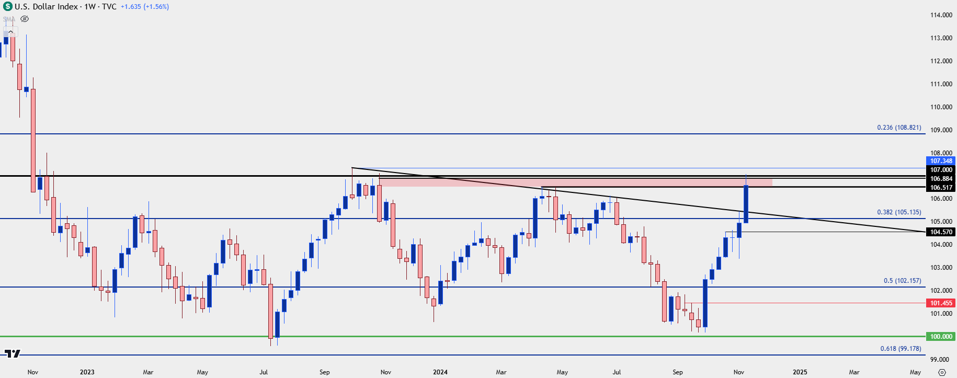Click the 106.884 price level label

click(x=941, y=179)
